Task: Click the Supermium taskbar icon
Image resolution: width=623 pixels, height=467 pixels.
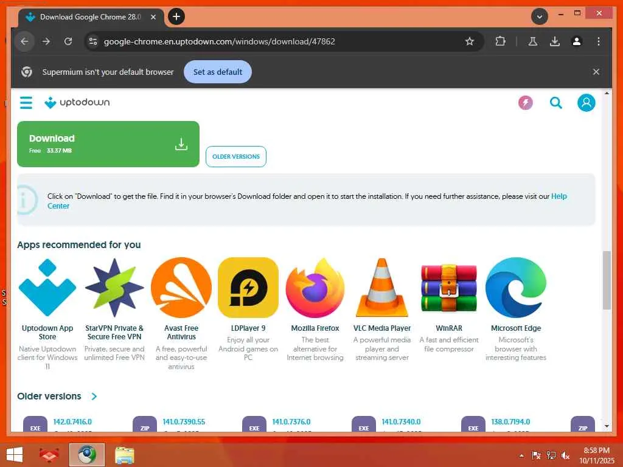Action: click(x=86, y=455)
